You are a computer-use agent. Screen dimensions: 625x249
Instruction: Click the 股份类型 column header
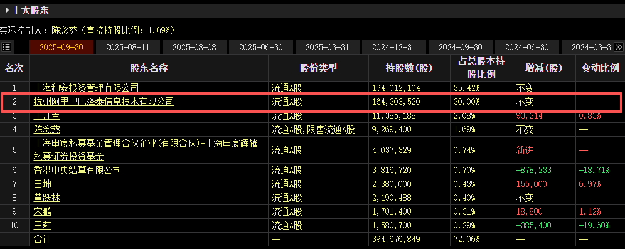click(319, 68)
